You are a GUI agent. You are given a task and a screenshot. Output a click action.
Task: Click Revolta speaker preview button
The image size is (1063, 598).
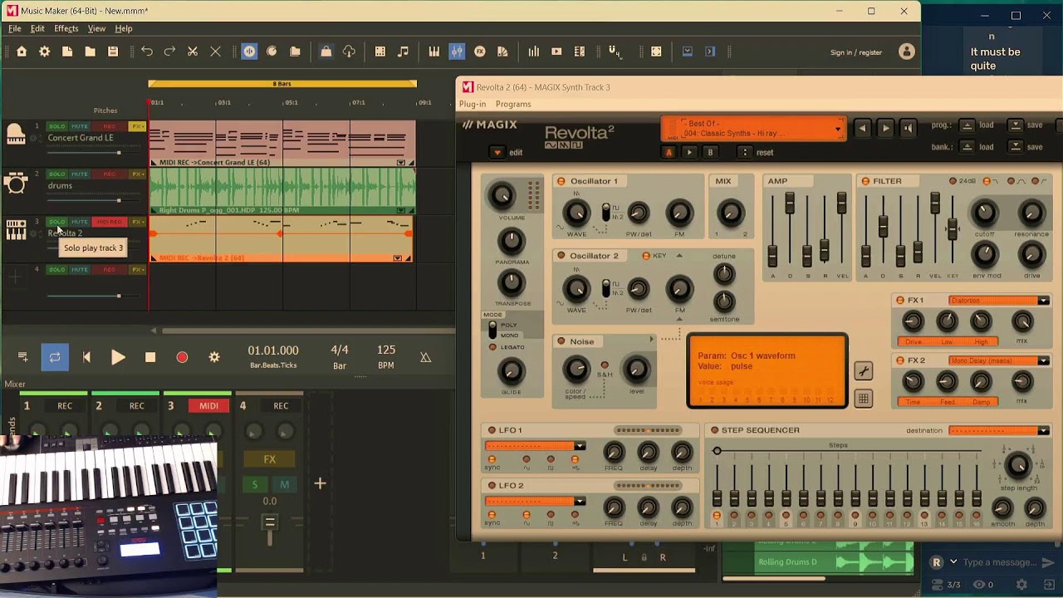[908, 128]
